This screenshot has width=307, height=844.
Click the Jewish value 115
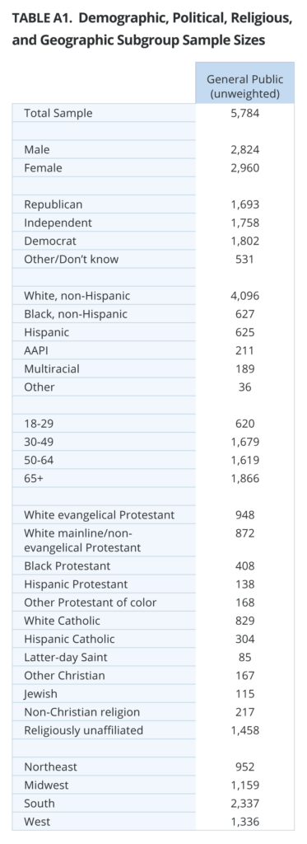point(244,694)
